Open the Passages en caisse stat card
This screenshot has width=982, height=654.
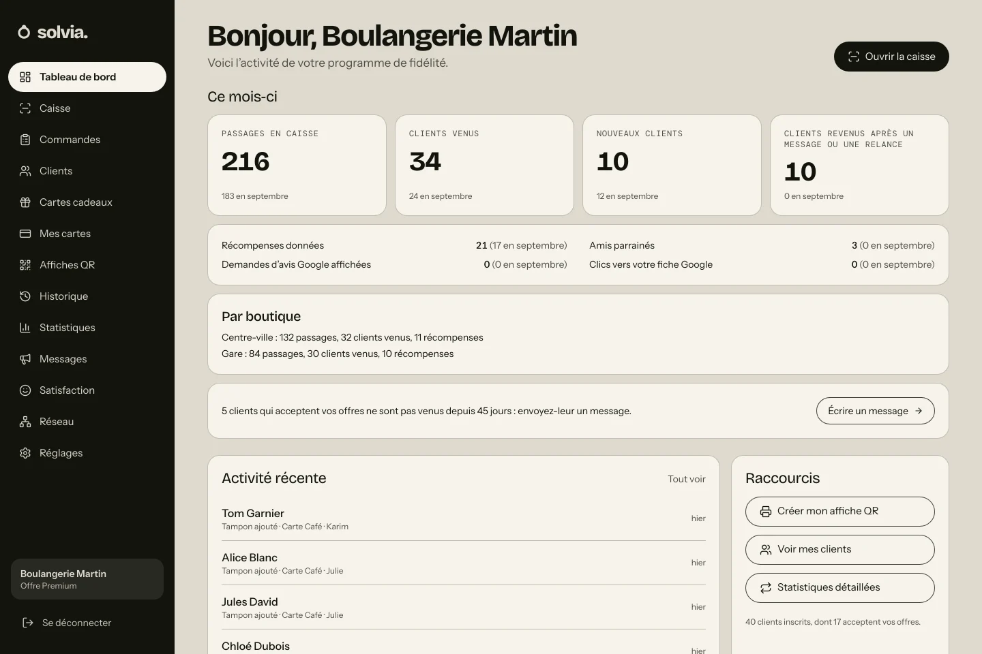pyautogui.click(x=297, y=165)
